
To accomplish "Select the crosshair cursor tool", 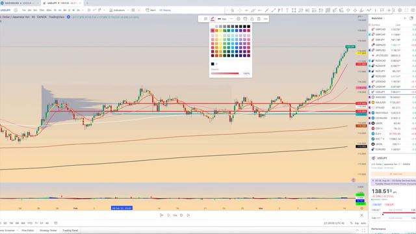I will click(x=240, y=10).
